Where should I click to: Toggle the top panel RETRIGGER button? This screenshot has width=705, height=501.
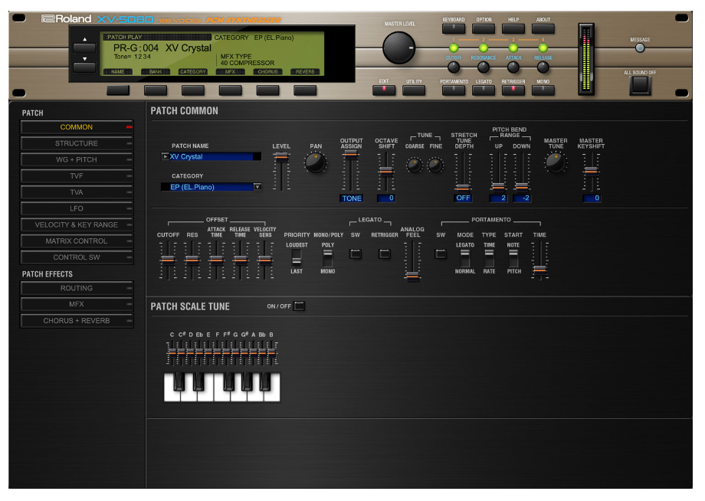tap(513, 90)
